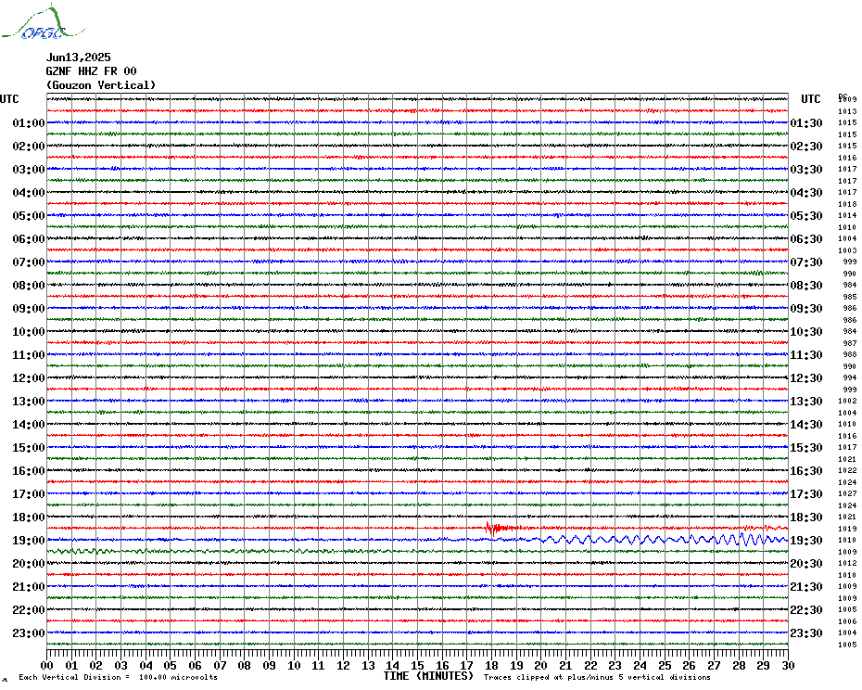Select the 05:00 hour label
Viewport: 862px width, 690px height.
click(x=29, y=216)
